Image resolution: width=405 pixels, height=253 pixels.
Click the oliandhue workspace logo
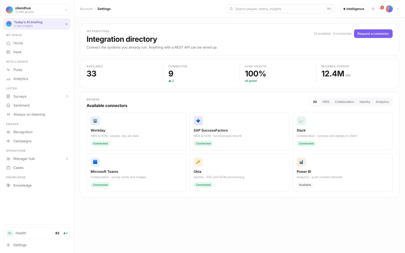coord(9,10)
